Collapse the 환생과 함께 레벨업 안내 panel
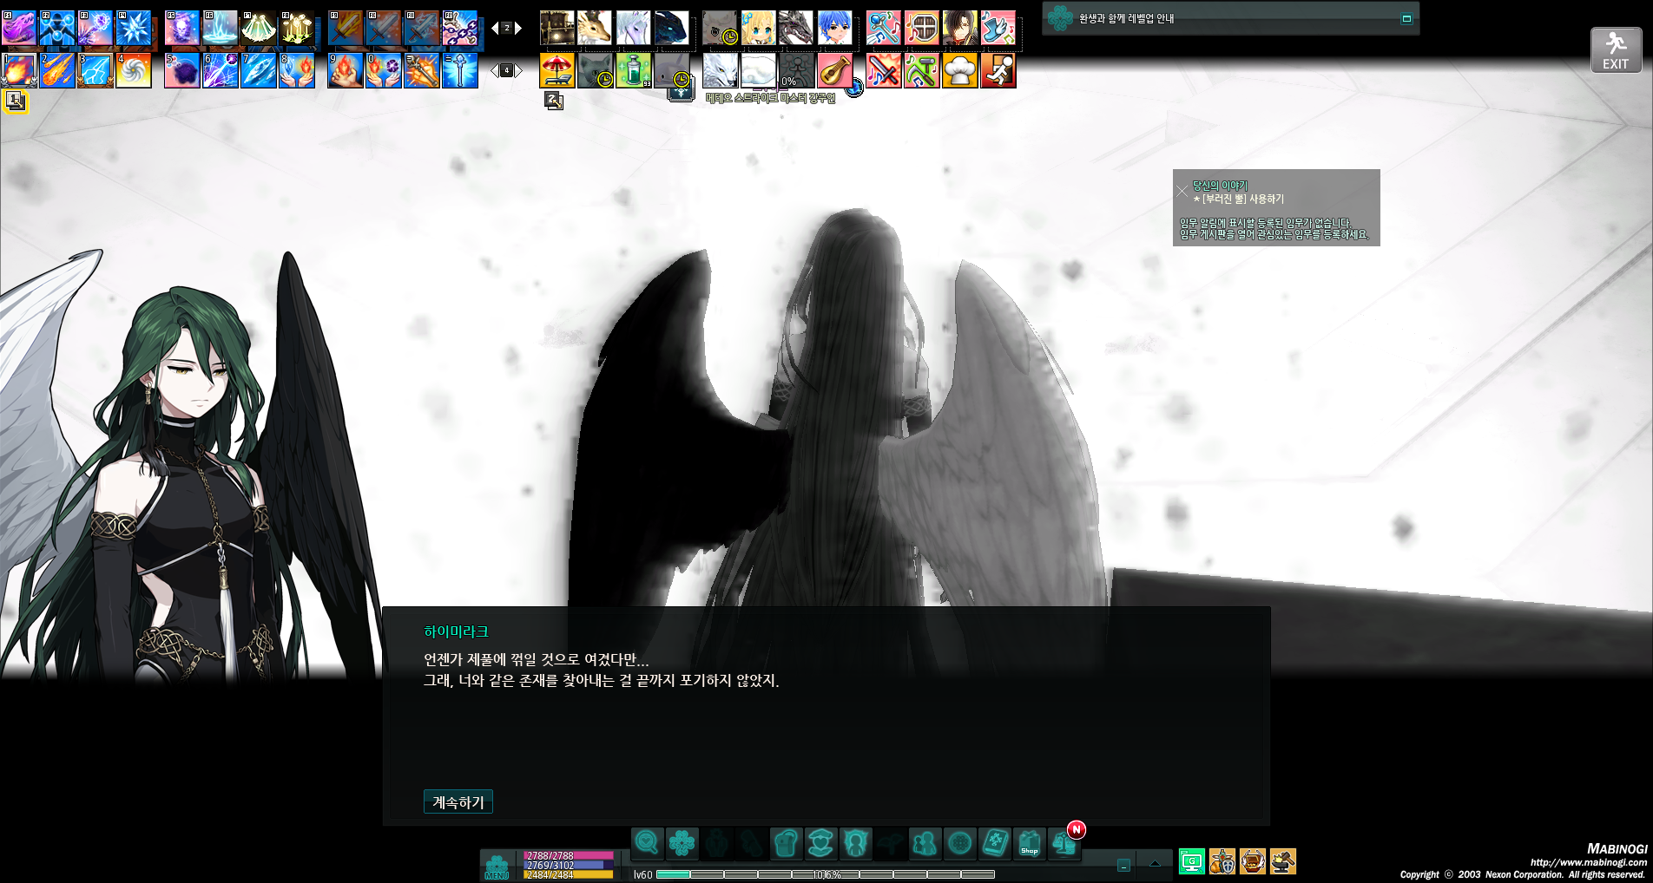The width and height of the screenshot is (1653, 883). (x=1406, y=18)
